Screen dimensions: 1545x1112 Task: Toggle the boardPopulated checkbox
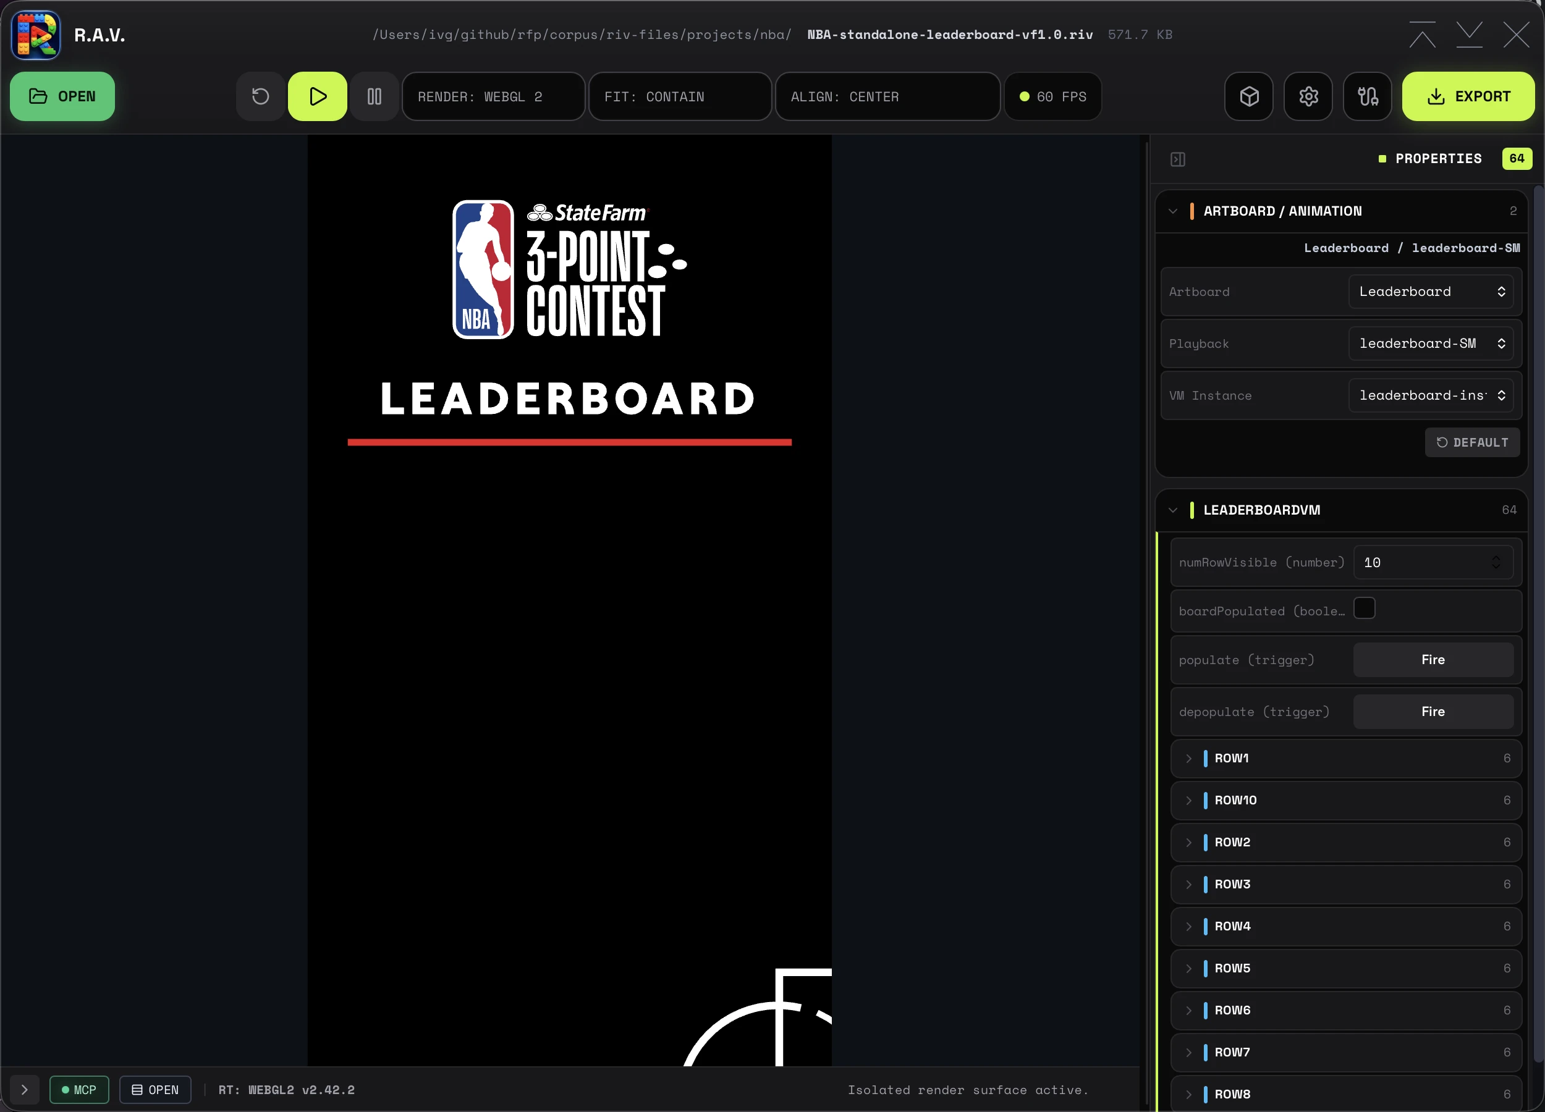(x=1364, y=608)
